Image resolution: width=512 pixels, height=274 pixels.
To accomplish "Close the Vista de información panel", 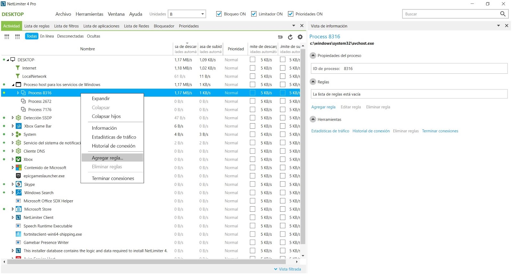I will point(507,26).
